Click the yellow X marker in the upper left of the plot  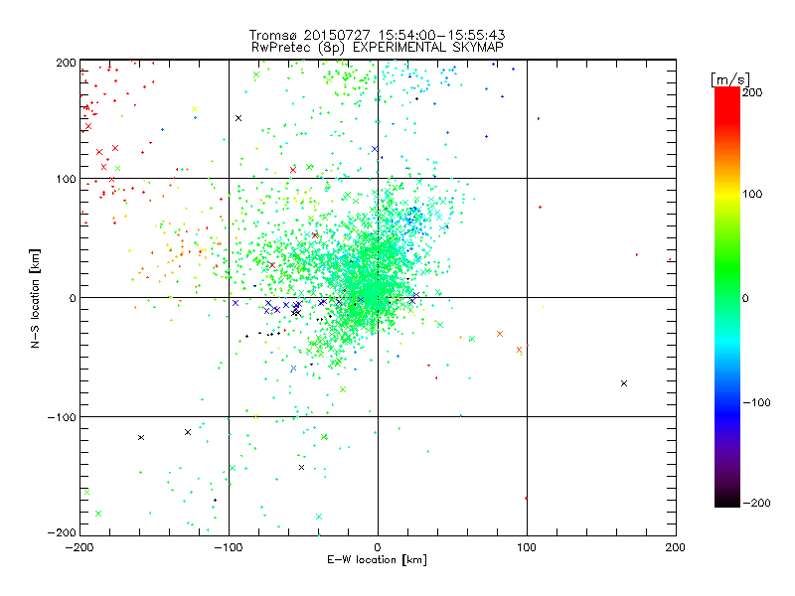[x=194, y=109]
